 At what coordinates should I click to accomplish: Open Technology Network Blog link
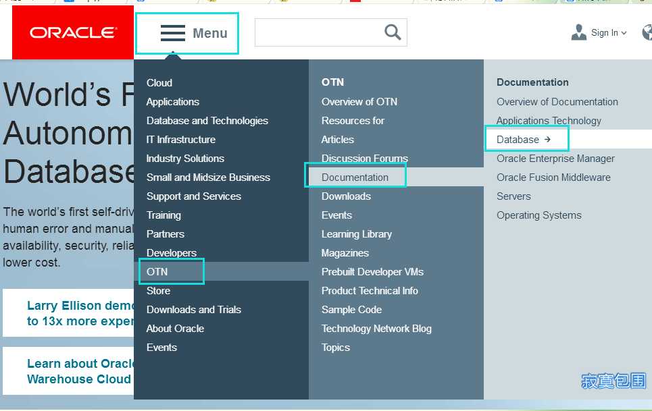tap(376, 329)
